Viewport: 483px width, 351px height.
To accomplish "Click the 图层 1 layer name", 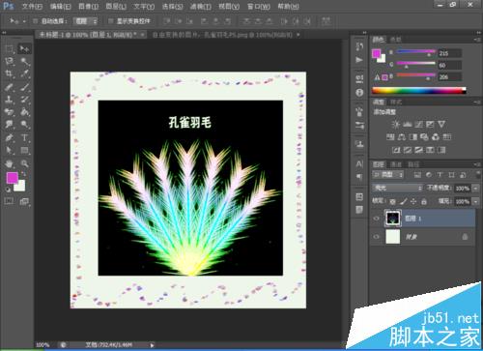I will (x=412, y=219).
